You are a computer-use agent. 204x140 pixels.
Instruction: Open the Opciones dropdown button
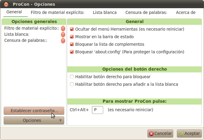(x=34, y=120)
